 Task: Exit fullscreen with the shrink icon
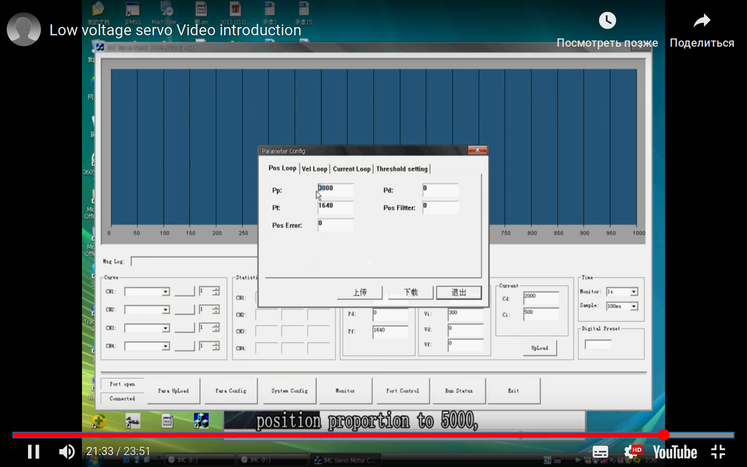[718, 452]
